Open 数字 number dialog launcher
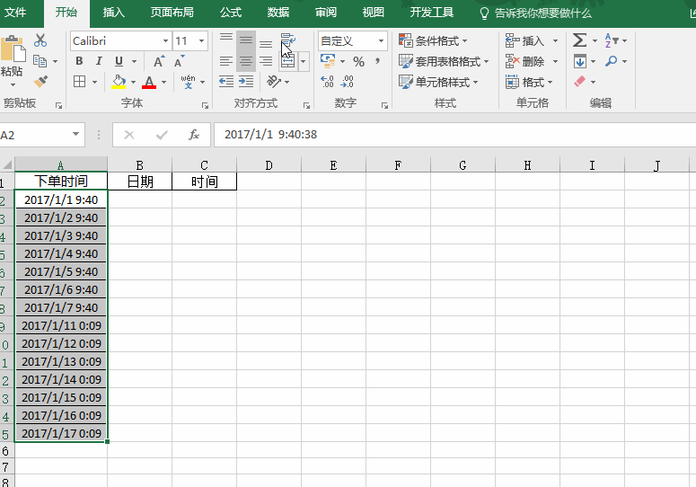Viewport: 696px width, 487px height. [384, 105]
